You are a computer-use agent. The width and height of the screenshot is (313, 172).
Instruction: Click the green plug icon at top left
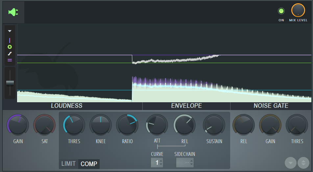(13, 12)
